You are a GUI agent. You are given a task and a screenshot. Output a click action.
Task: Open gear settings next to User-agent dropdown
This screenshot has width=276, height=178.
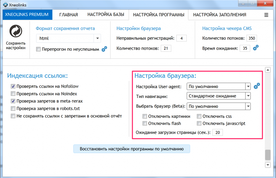point(257,86)
